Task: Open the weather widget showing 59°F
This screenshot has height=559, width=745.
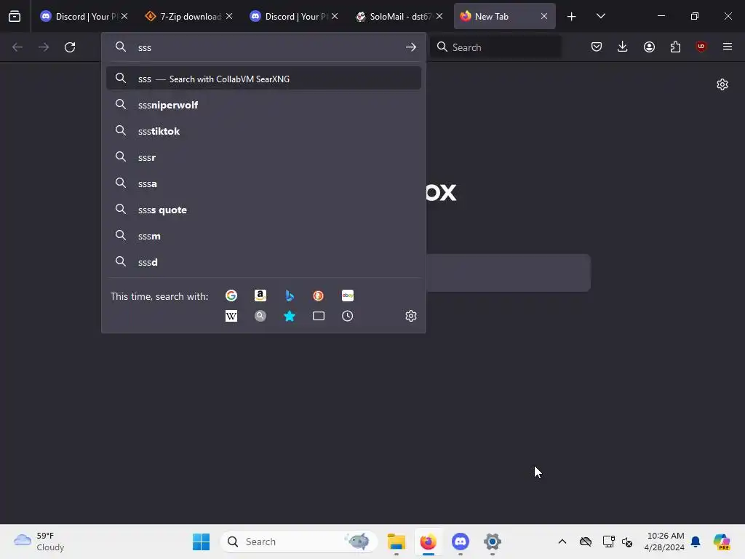Action: coord(39,542)
